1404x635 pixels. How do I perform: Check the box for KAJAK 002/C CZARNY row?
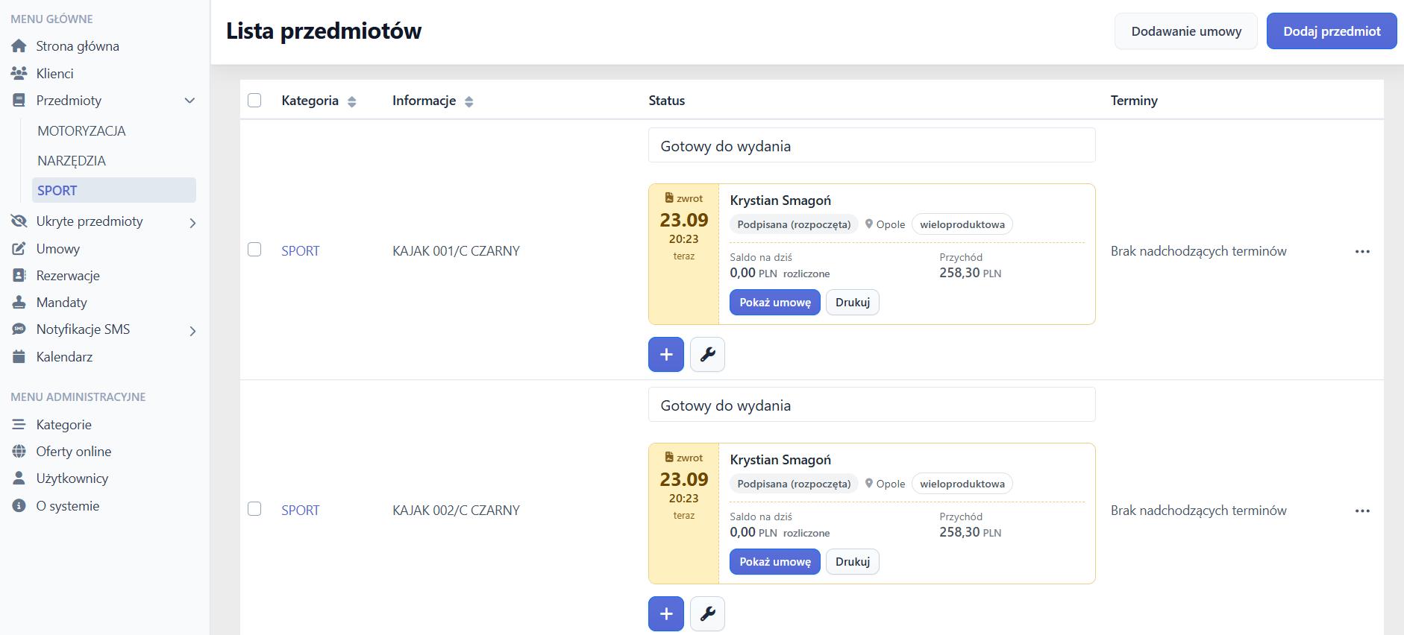tap(254, 509)
